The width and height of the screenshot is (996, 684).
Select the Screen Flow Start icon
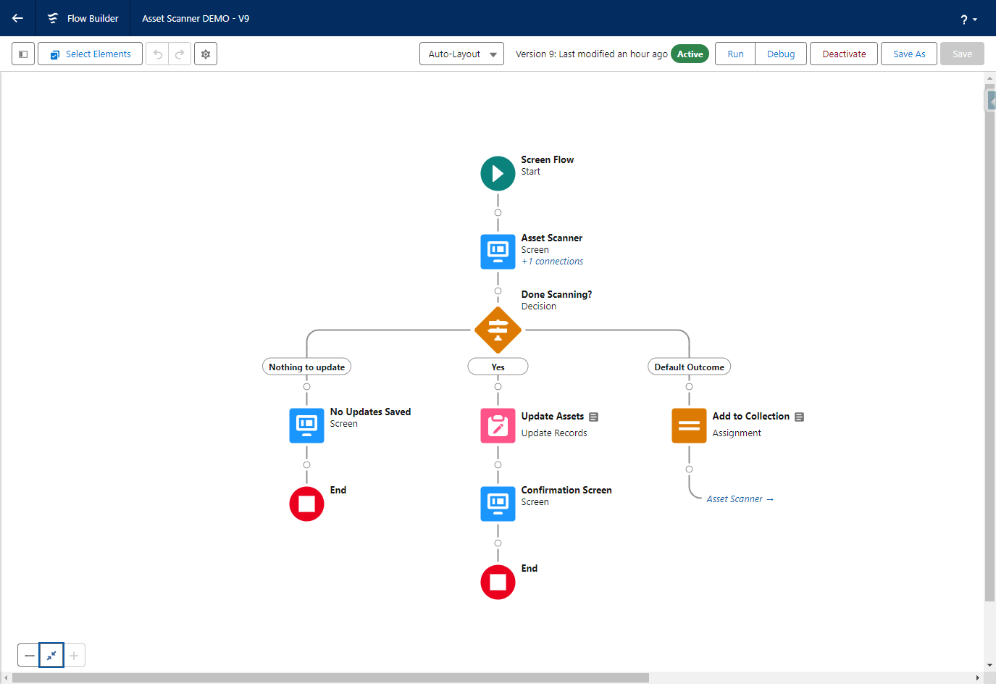pos(498,174)
